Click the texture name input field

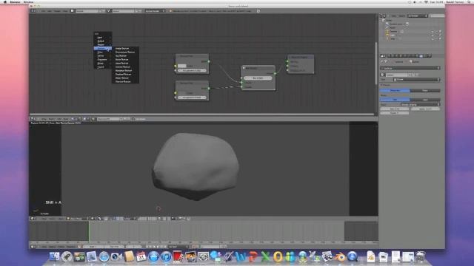coord(397,75)
